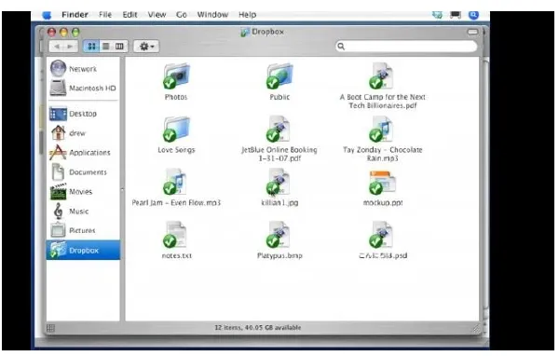Screen dimensions: 559x356
Task: Click the 'Platypus.bmp' file name
Action: pos(279,255)
